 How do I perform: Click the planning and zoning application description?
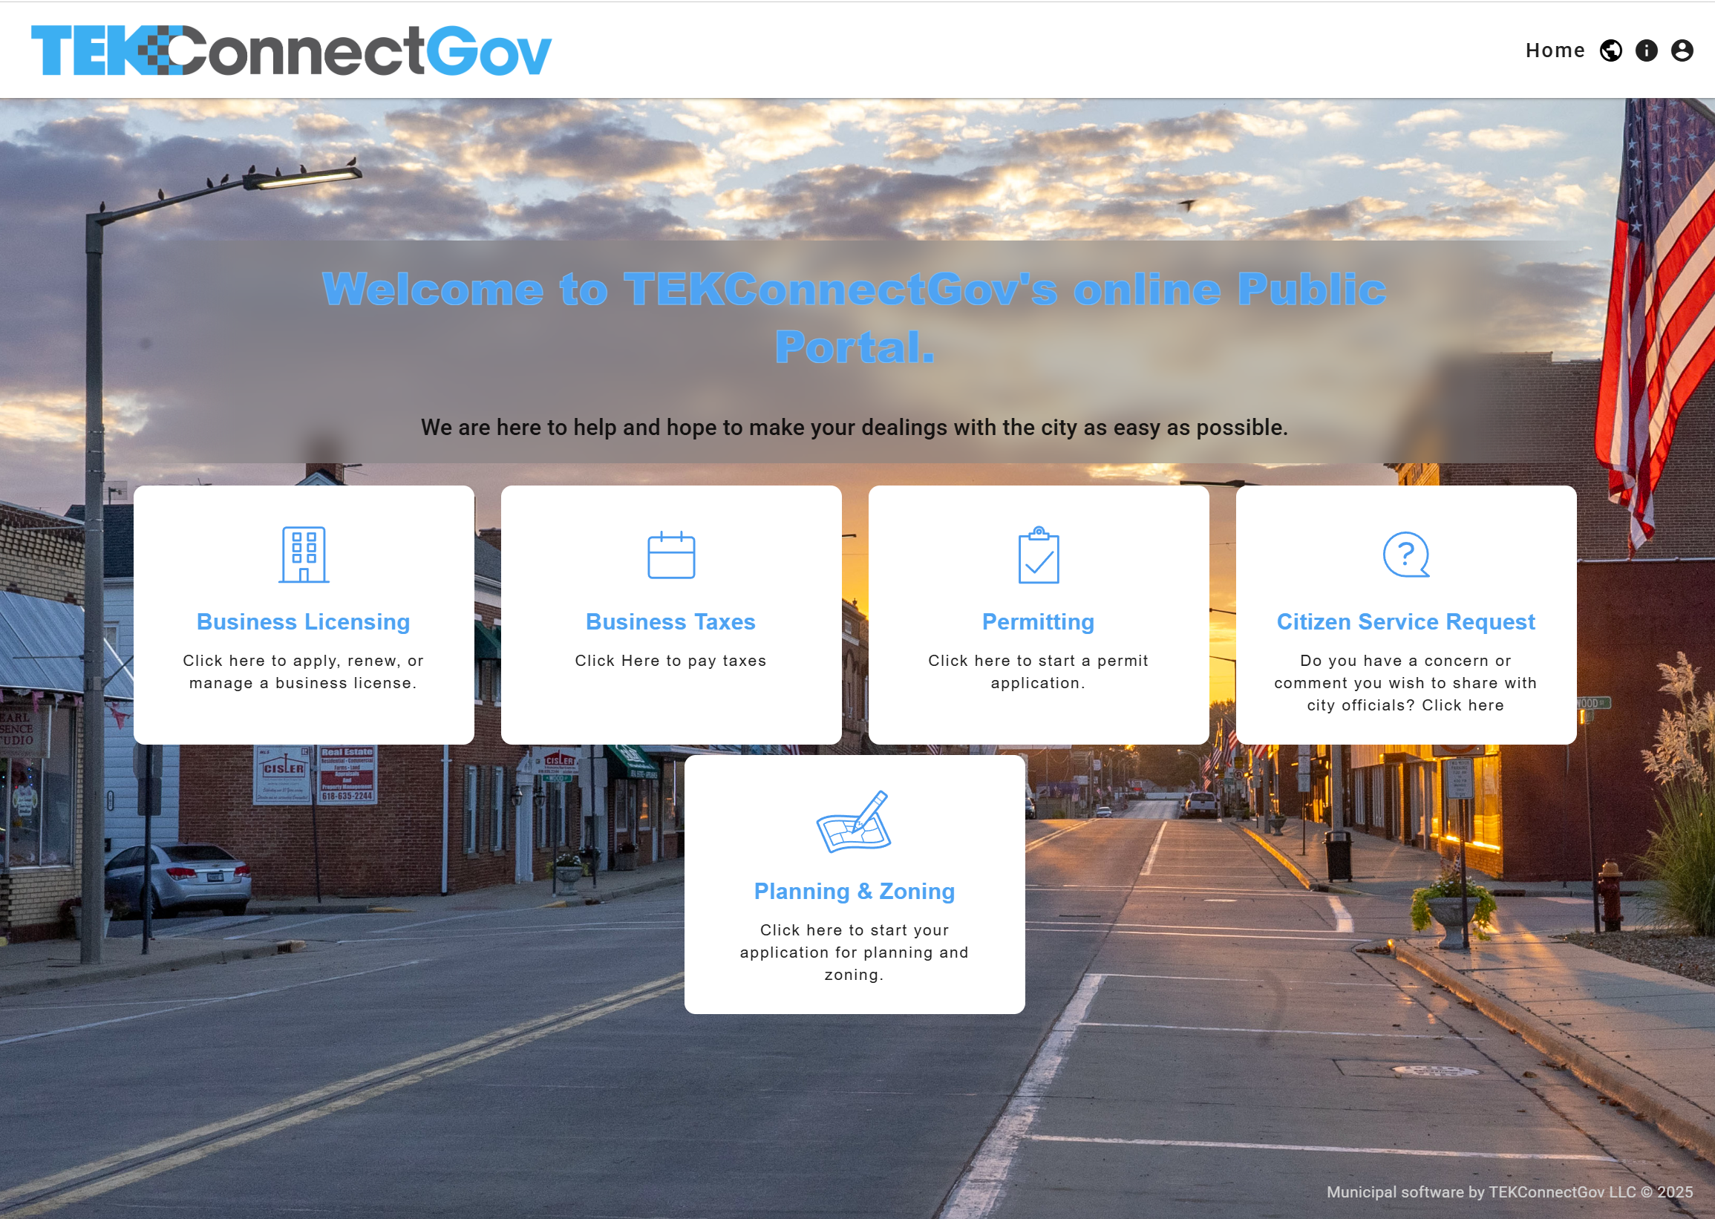click(x=854, y=952)
